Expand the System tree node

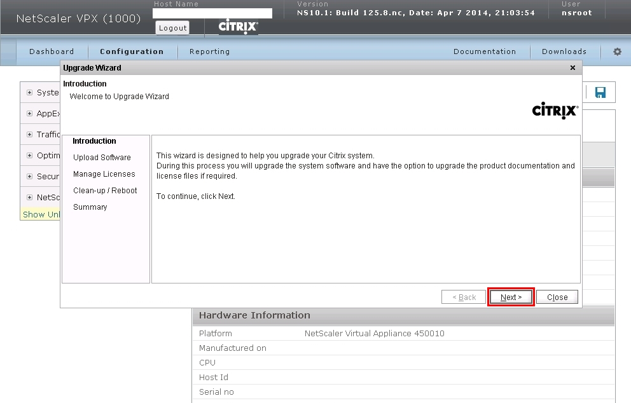point(29,93)
